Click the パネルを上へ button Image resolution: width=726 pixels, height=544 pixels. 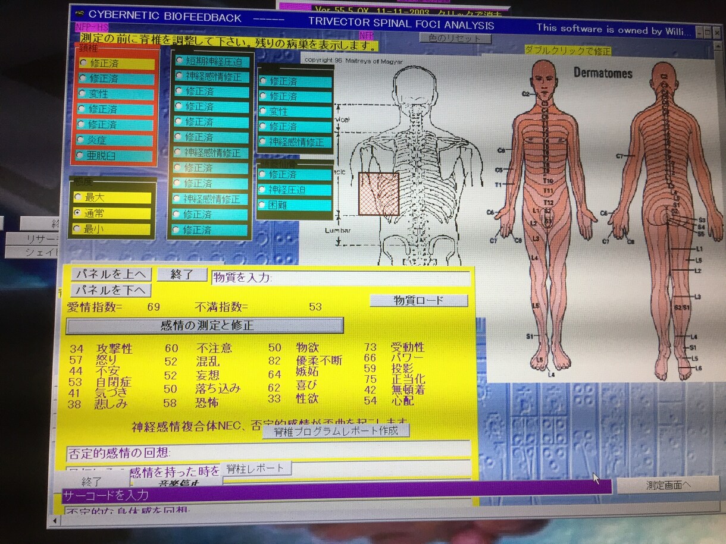pyautogui.click(x=111, y=274)
